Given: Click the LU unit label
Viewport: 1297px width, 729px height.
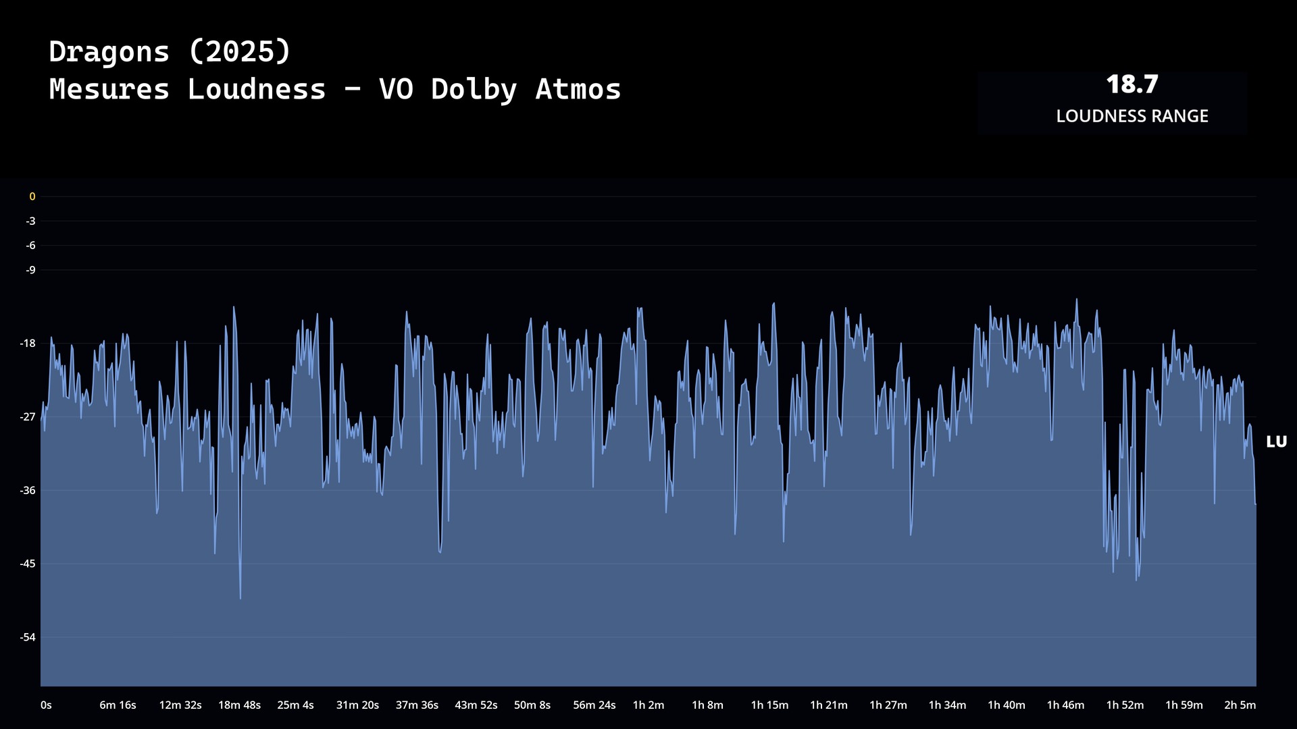Looking at the screenshot, I should click(1276, 442).
